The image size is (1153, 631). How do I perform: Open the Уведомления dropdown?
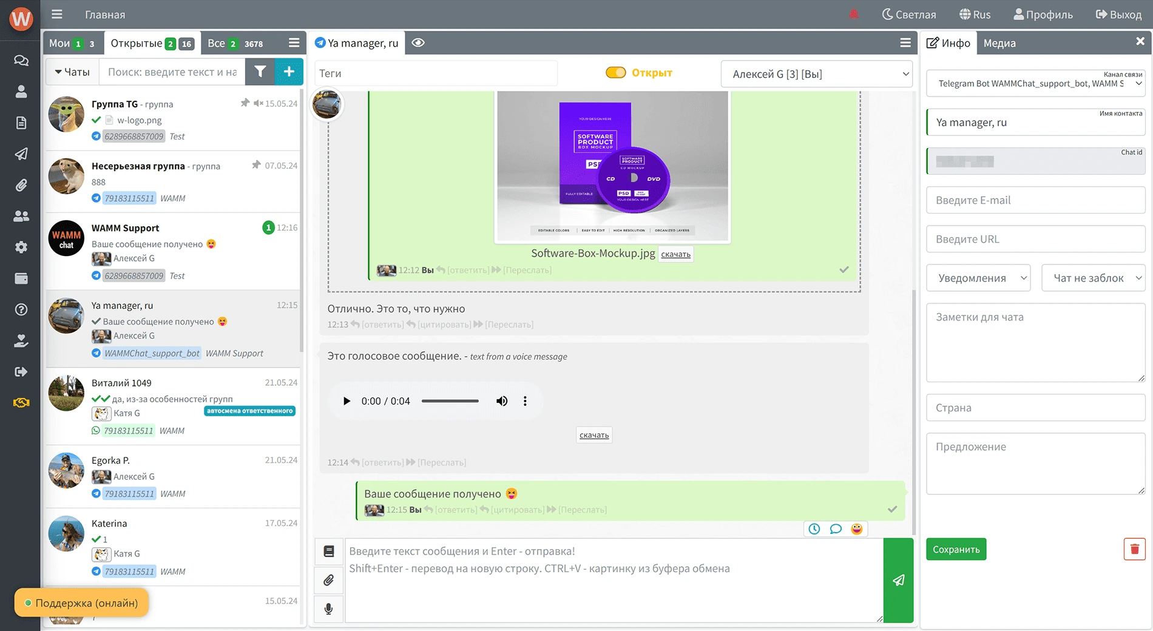tap(978, 278)
